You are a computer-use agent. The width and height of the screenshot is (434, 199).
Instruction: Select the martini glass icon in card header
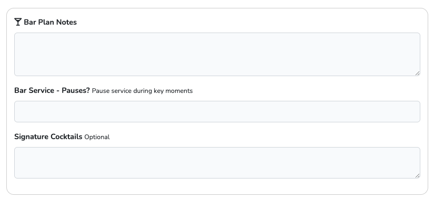[x=18, y=22]
